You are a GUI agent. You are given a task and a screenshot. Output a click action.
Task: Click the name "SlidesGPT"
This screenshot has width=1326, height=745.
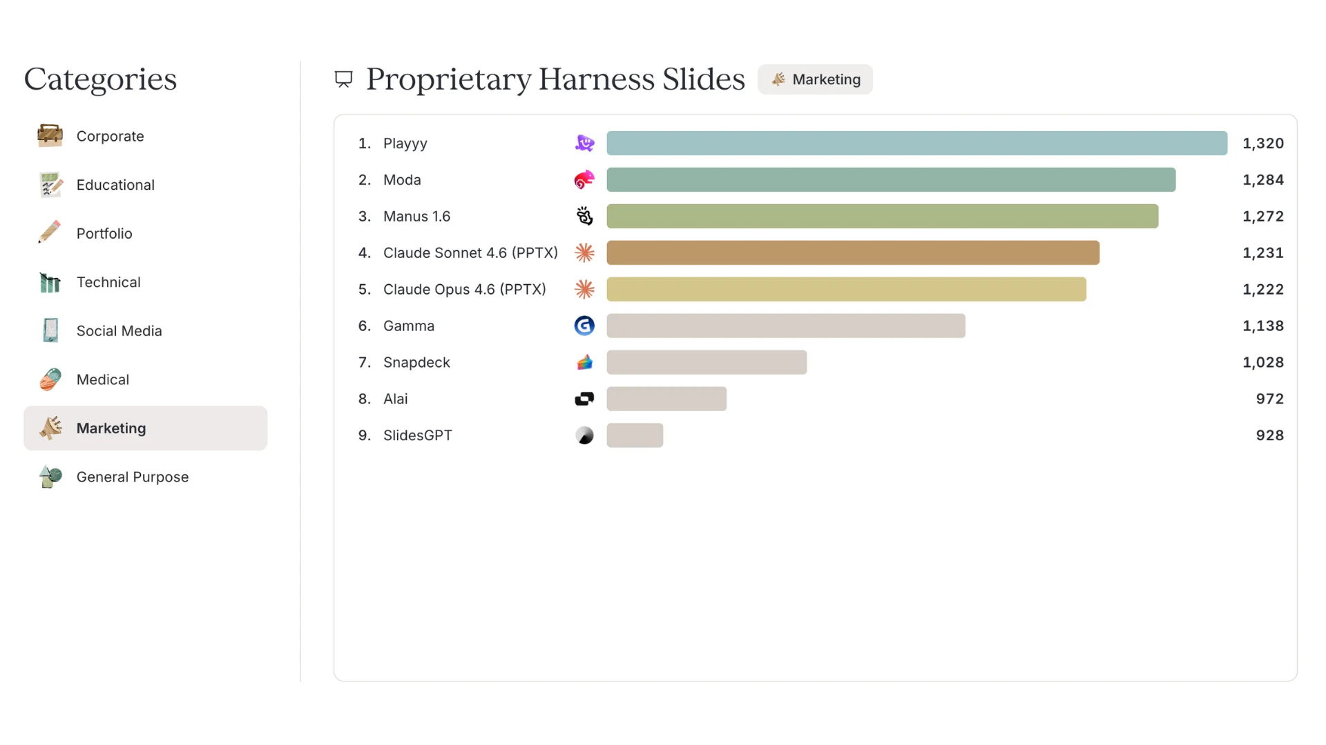(418, 435)
